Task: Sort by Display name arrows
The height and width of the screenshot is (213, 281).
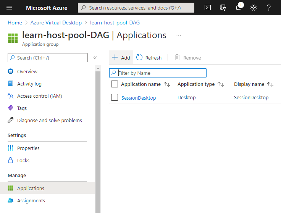Action: coord(270,84)
